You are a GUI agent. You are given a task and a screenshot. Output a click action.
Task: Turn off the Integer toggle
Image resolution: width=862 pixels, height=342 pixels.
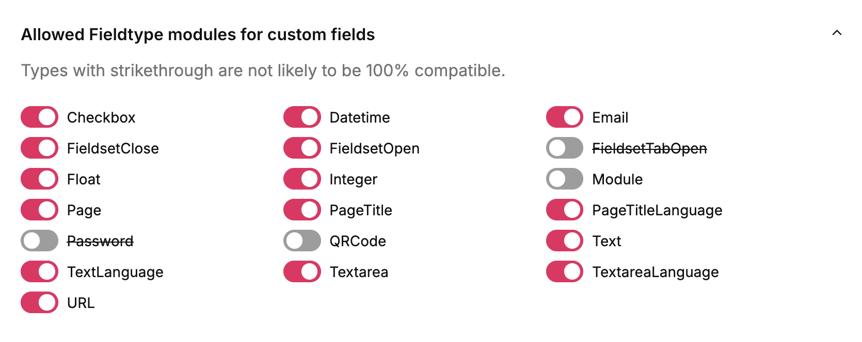302,179
